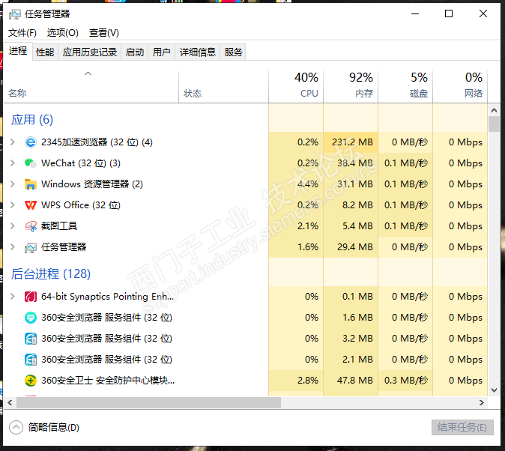Click the vertical scrollbar up arrow
This screenshot has height=451, width=505.
point(494,110)
